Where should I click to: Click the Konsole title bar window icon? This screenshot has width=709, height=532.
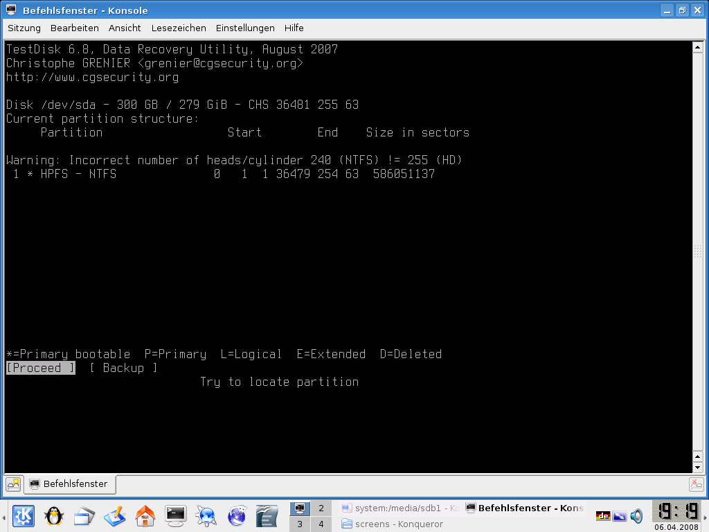pyautogui.click(x=11, y=10)
